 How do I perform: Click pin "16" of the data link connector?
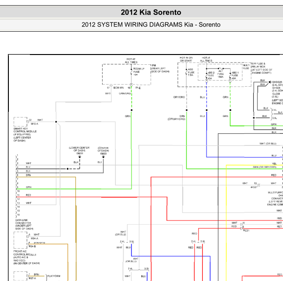coord(18,215)
